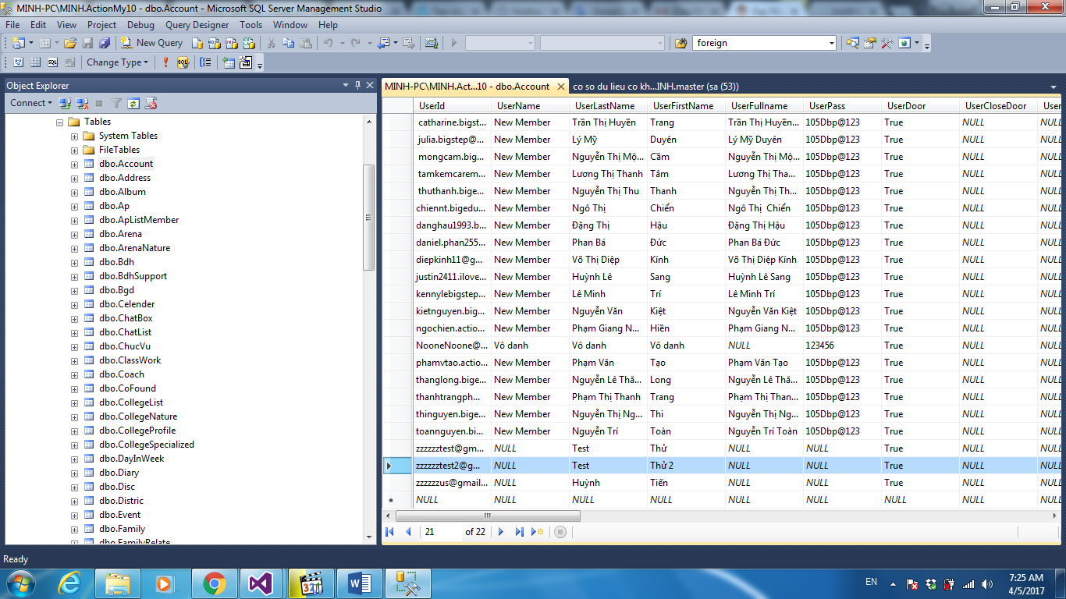This screenshot has width=1066, height=599.
Task: Click the find combo box containing 'foreign'
Action: tap(761, 43)
